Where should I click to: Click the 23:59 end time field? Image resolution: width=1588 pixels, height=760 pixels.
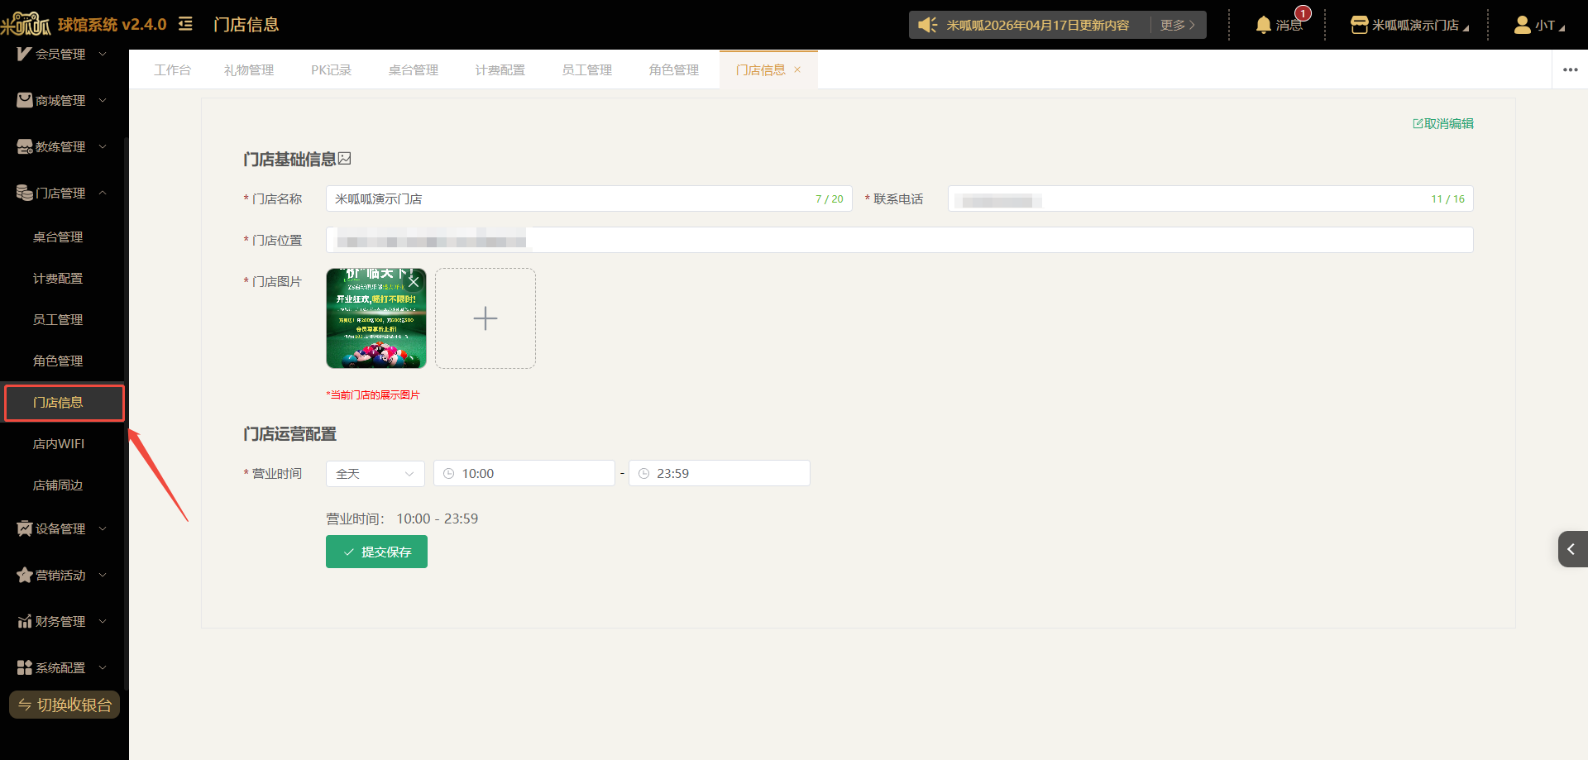720,474
